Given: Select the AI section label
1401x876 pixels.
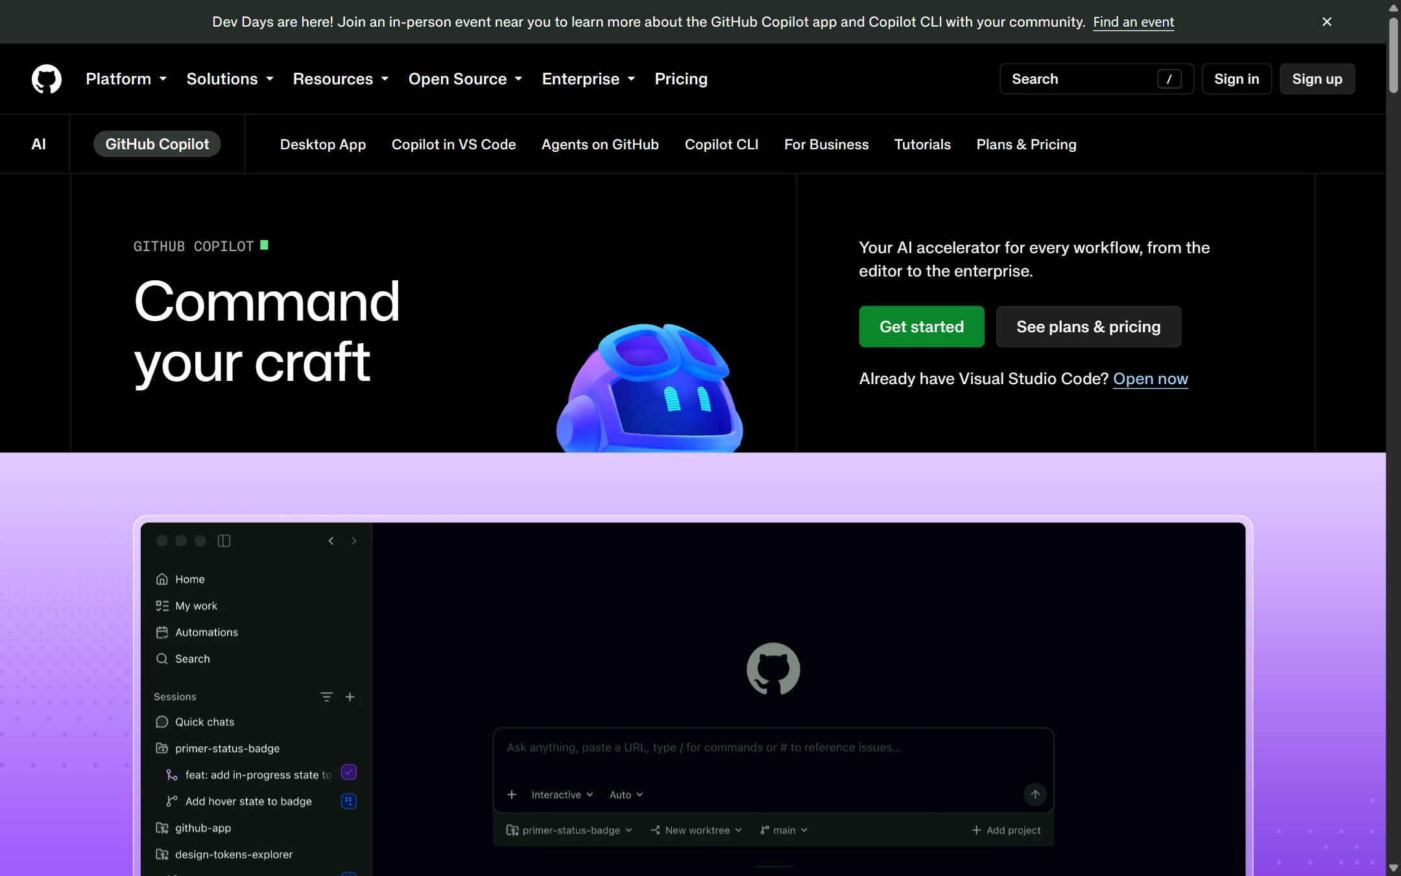Looking at the screenshot, I should pos(38,144).
